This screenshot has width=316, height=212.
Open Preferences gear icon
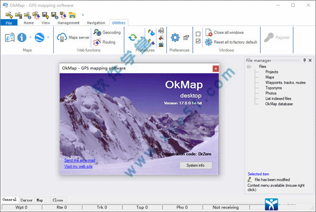point(175,37)
